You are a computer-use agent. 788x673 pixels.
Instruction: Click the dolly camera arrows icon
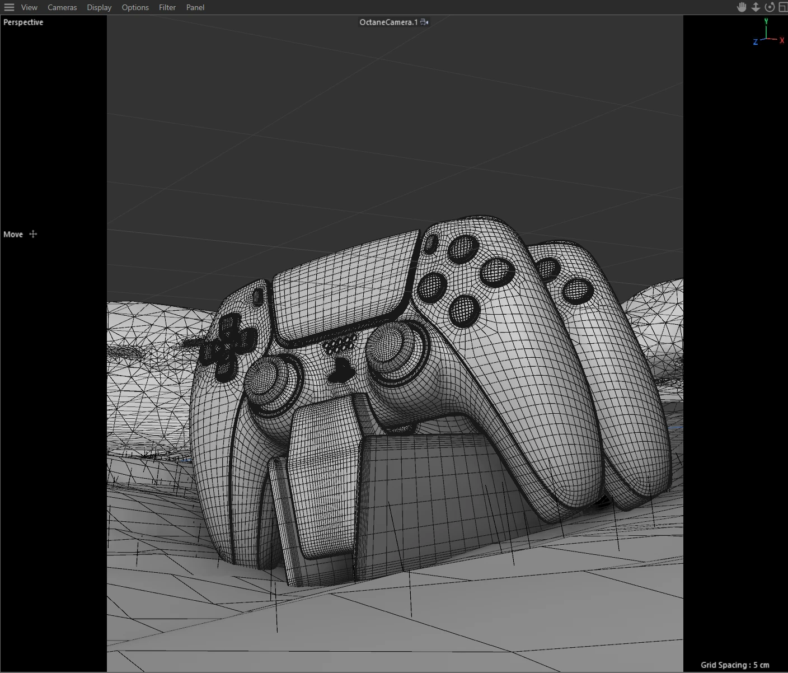pyautogui.click(x=756, y=7)
